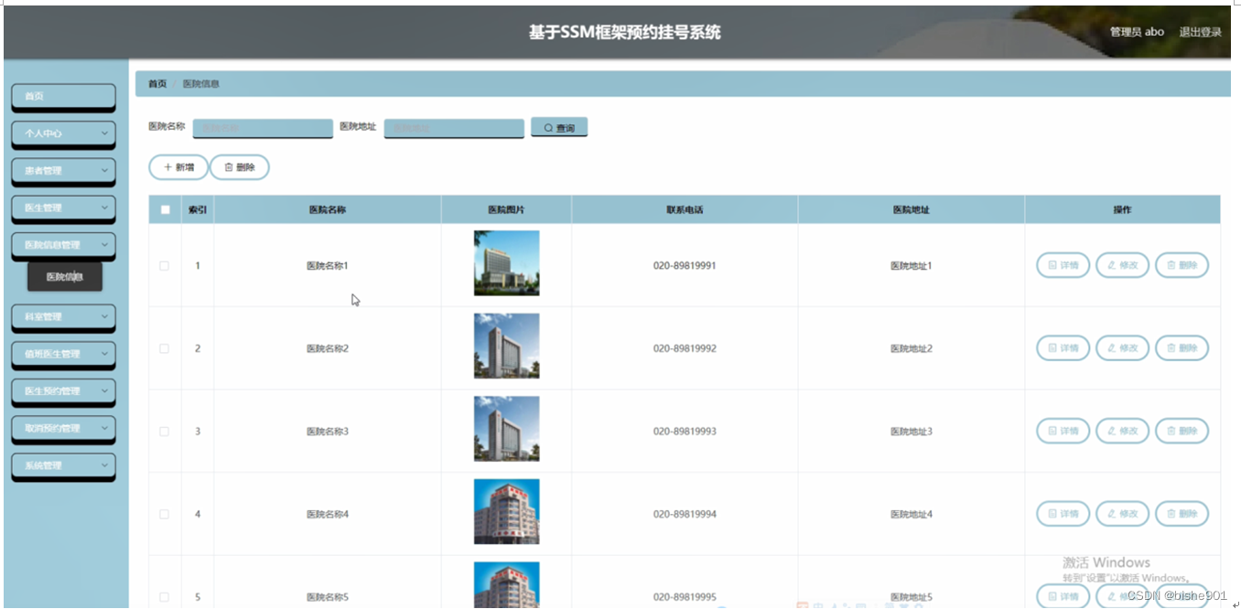Expand the 系统管理 sidebar menu

63,465
